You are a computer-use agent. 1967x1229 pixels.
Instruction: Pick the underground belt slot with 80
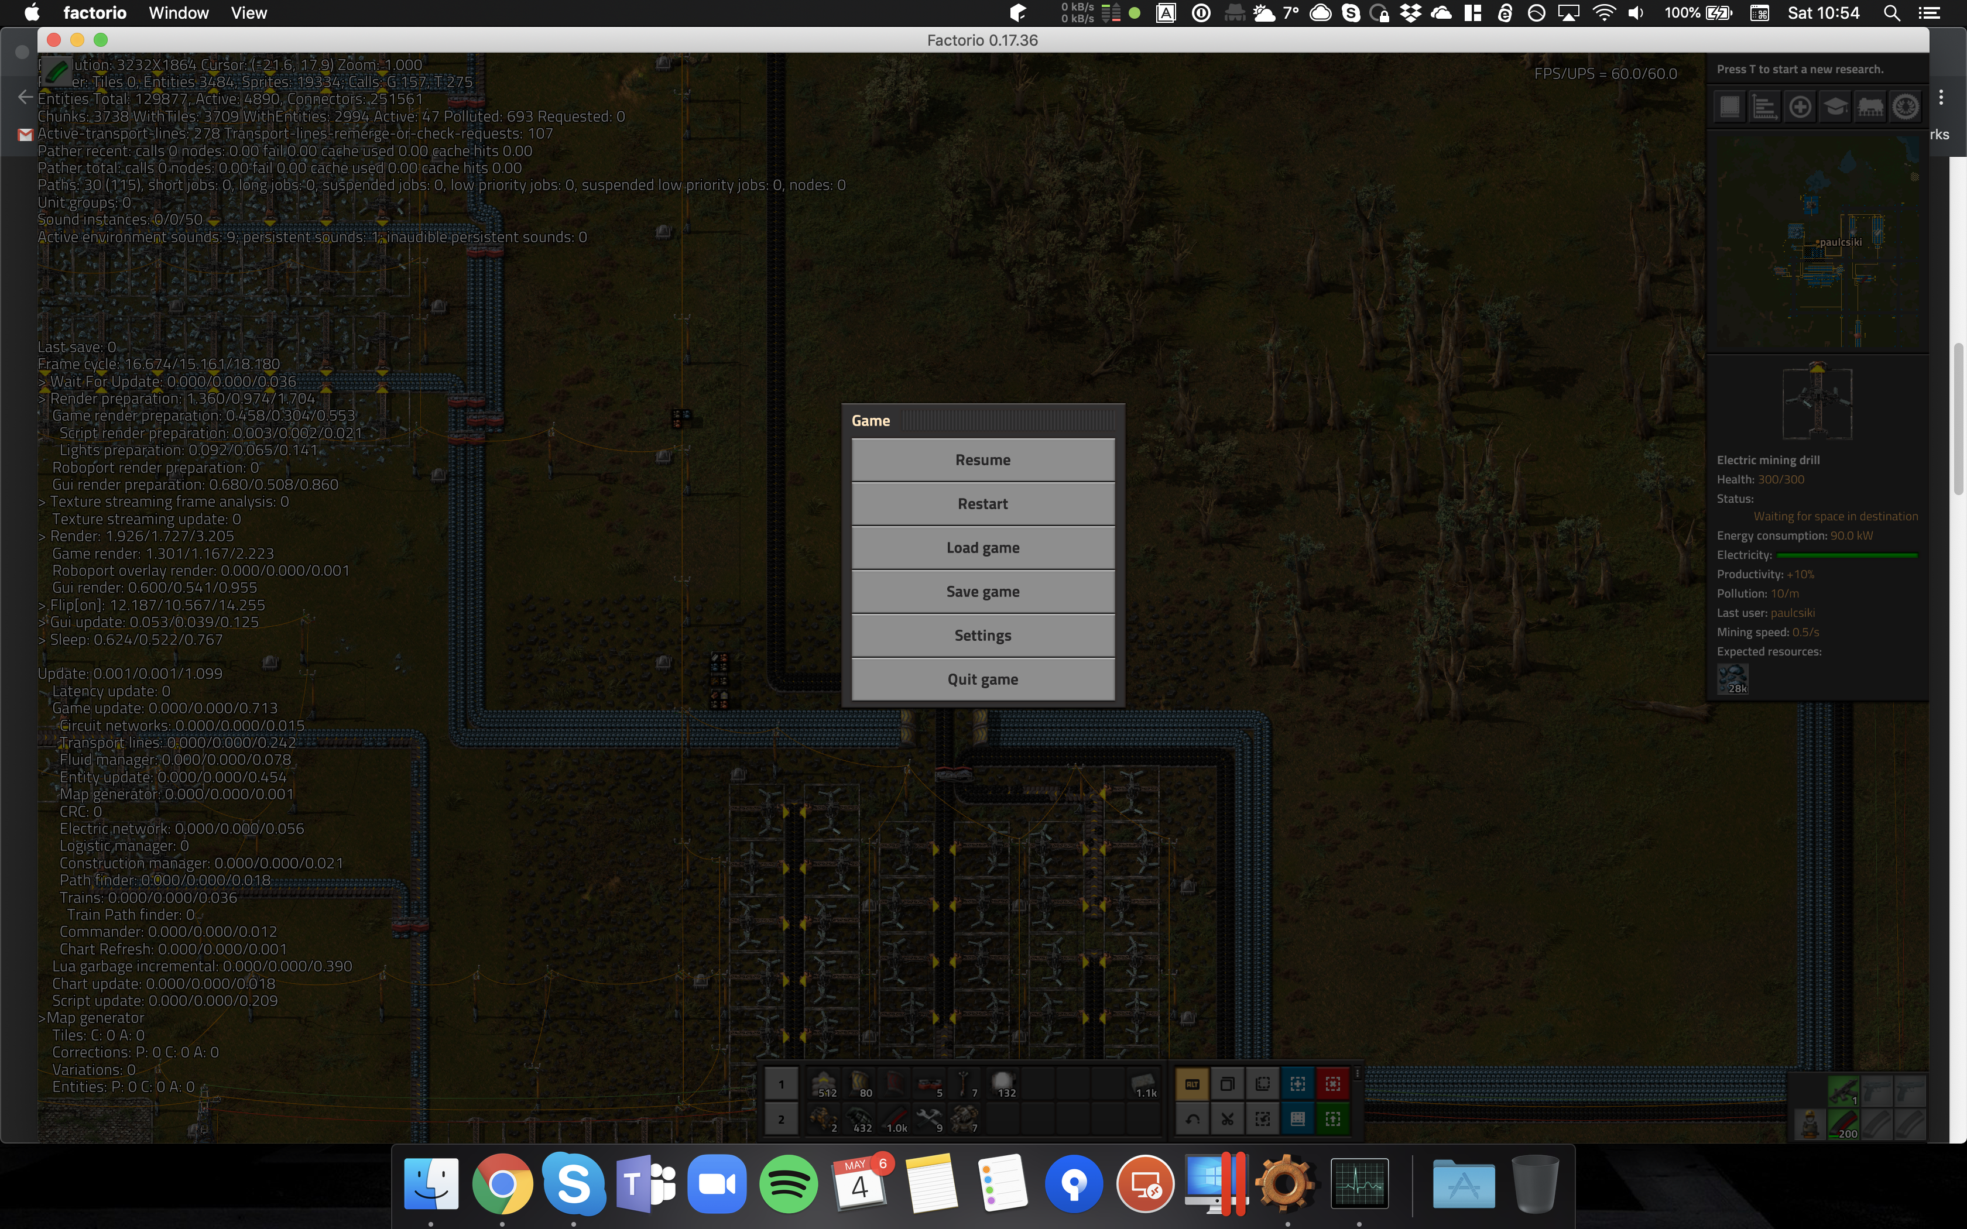click(x=860, y=1084)
